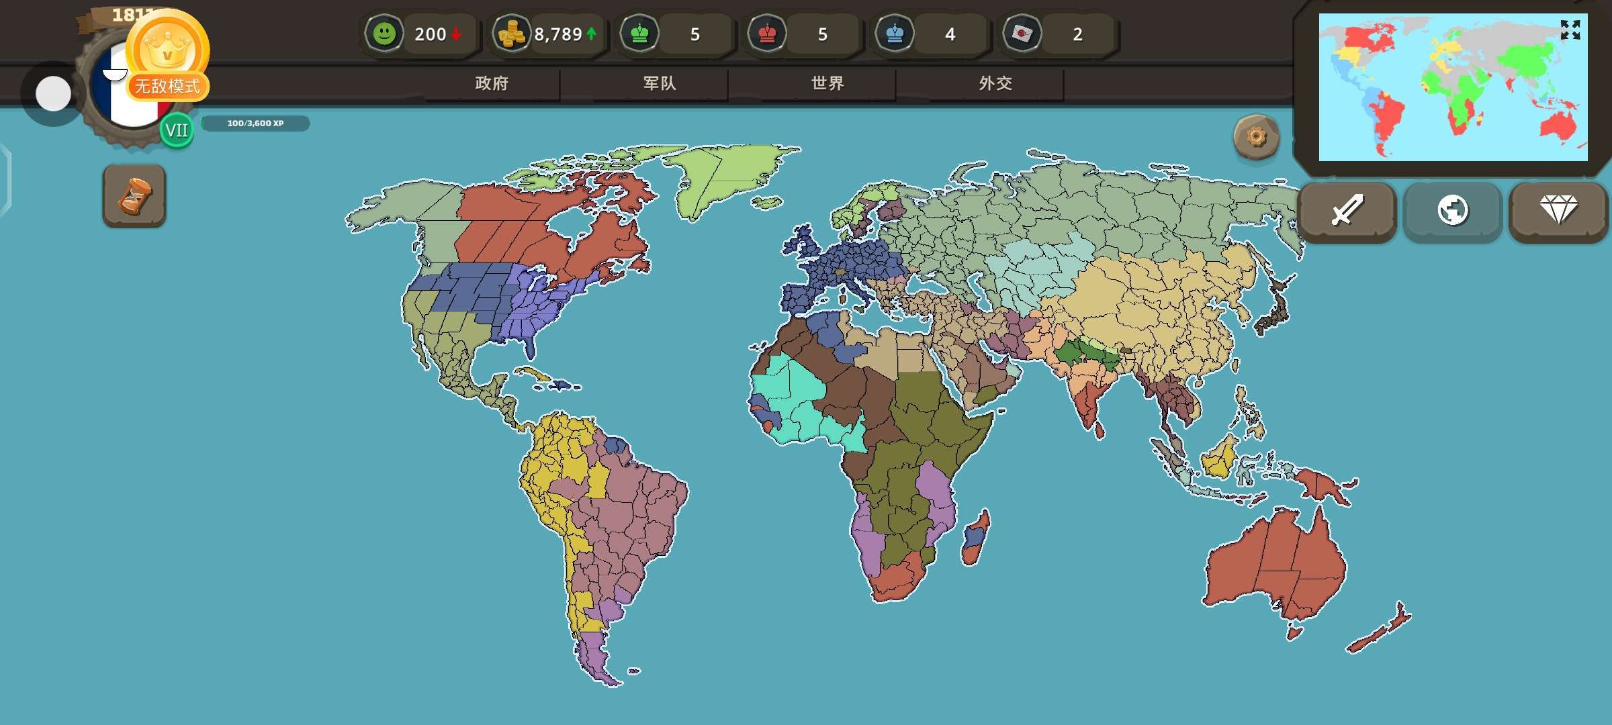Click the gear settings icon
The width and height of the screenshot is (1612, 725).
click(1256, 137)
